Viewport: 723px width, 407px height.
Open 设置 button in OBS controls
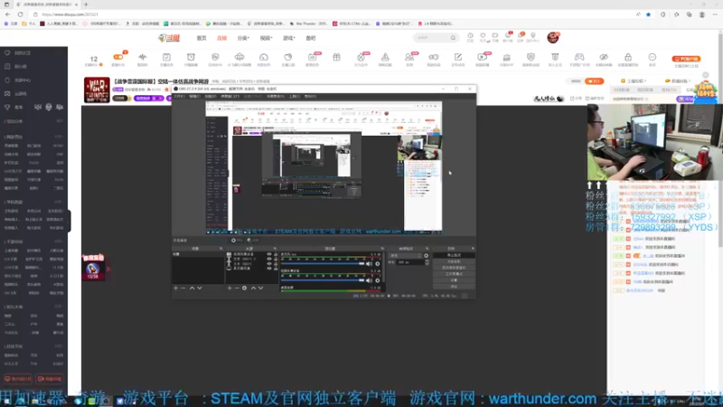pyautogui.click(x=455, y=280)
